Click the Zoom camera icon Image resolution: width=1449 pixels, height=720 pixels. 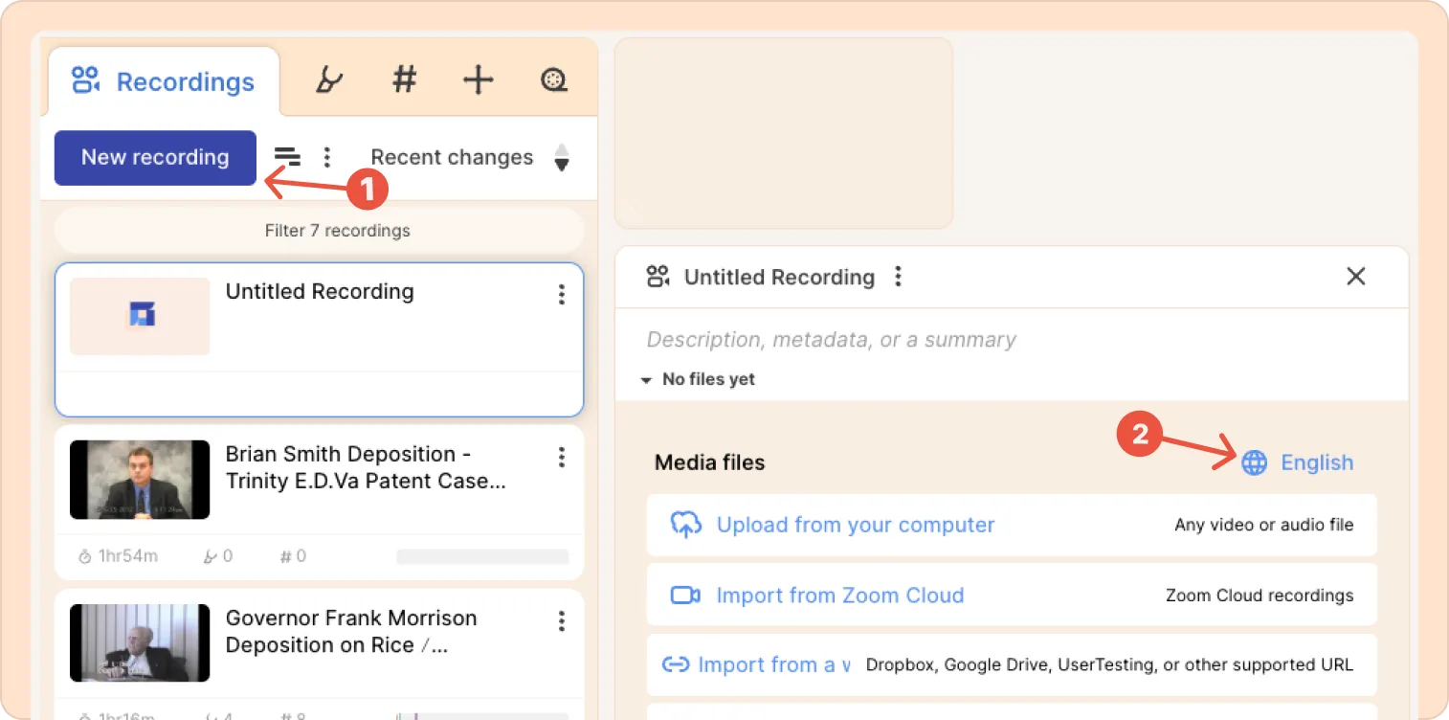point(685,596)
